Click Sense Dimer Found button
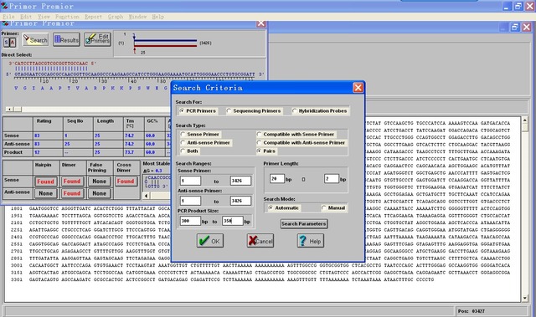Viewport: 536px width, 317px height. coord(72,182)
